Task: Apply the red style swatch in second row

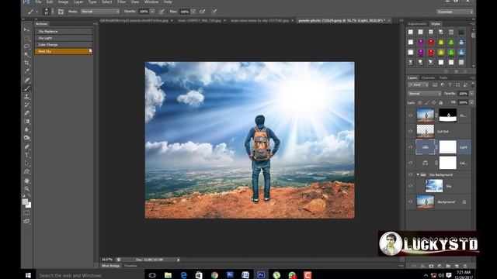Action: [x=431, y=43]
